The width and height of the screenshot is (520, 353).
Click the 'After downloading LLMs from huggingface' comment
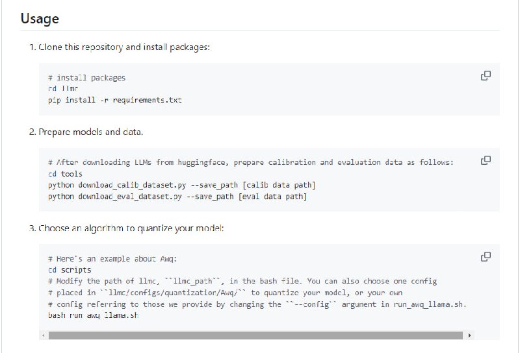click(x=251, y=162)
